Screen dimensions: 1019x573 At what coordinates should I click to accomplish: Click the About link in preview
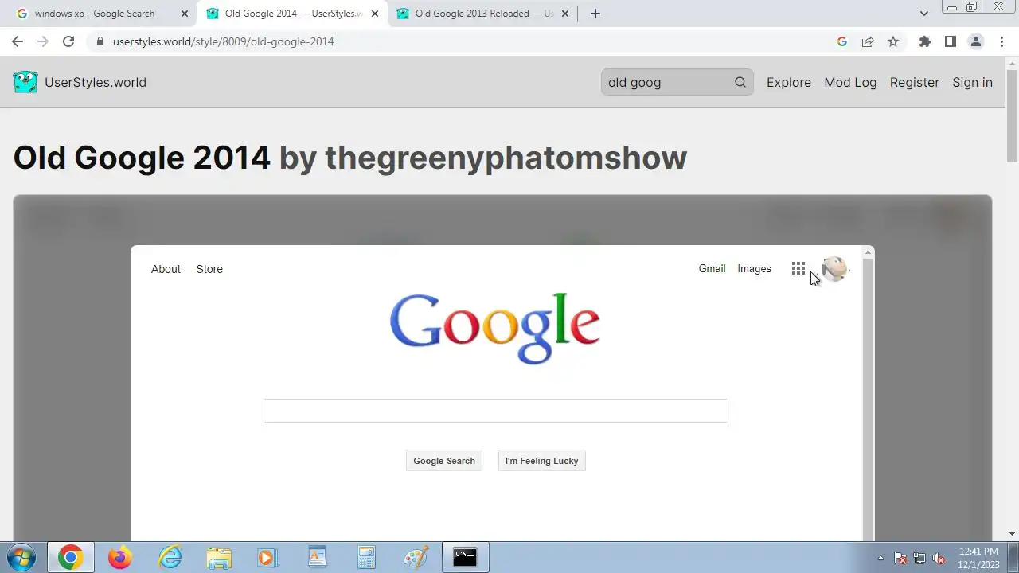[x=166, y=269]
